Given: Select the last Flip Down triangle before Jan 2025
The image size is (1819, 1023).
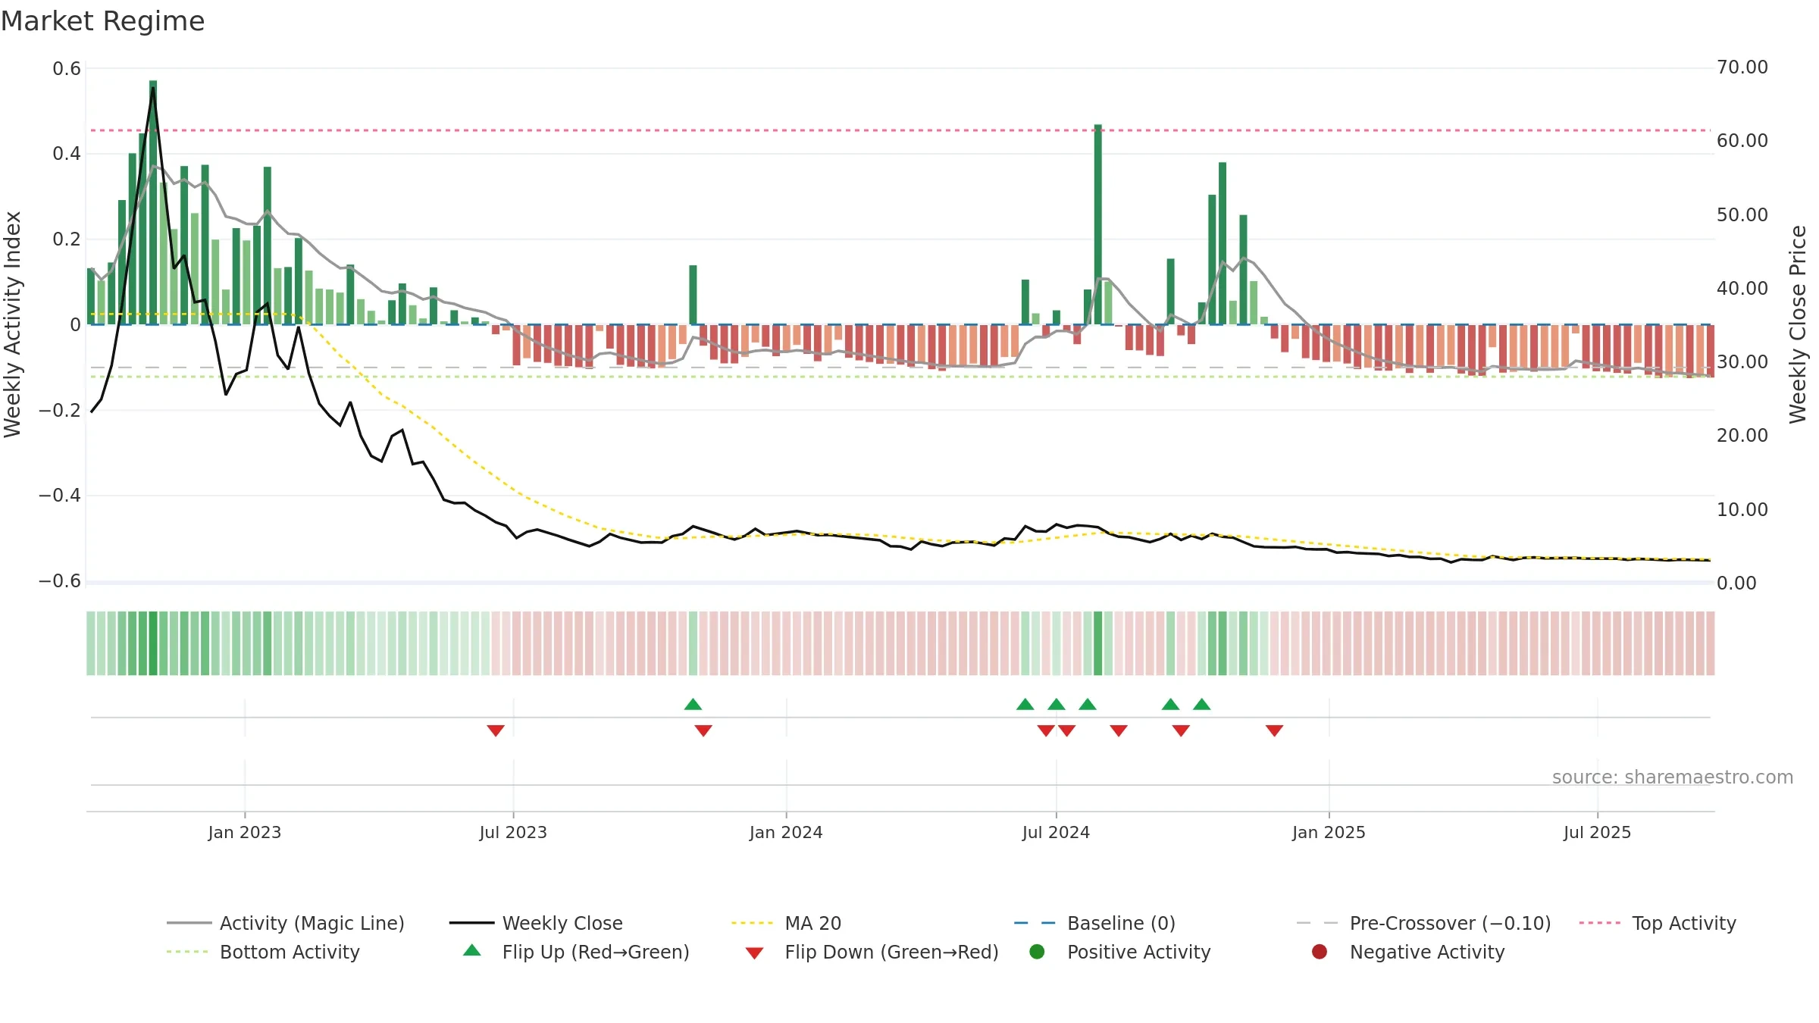Looking at the screenshot, I should pyautogui.click(x=1274, y=730).
